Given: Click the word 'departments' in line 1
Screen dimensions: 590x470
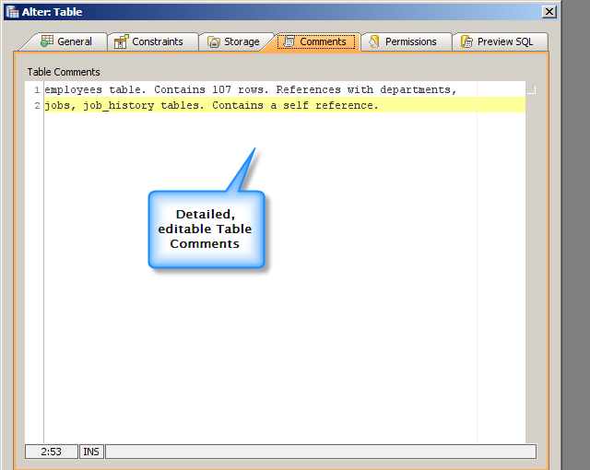Looking at the screenshot, I should click(x=415, y=90).
